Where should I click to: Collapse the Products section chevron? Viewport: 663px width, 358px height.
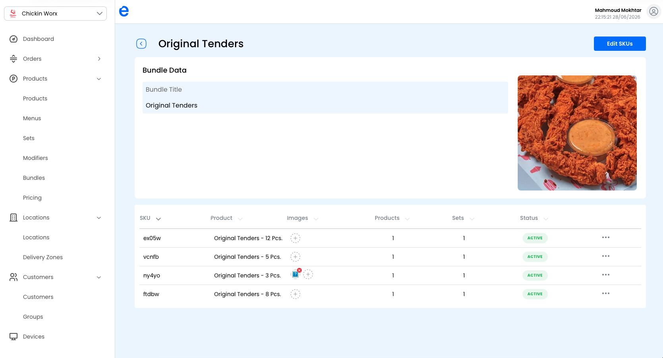(99, 79)
